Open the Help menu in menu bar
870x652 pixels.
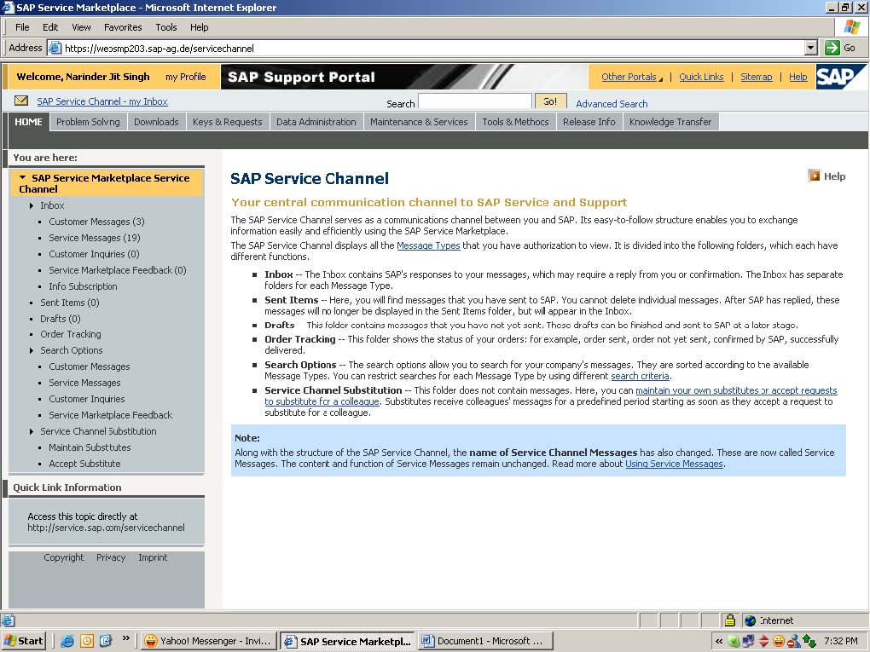tap(200, 27)
